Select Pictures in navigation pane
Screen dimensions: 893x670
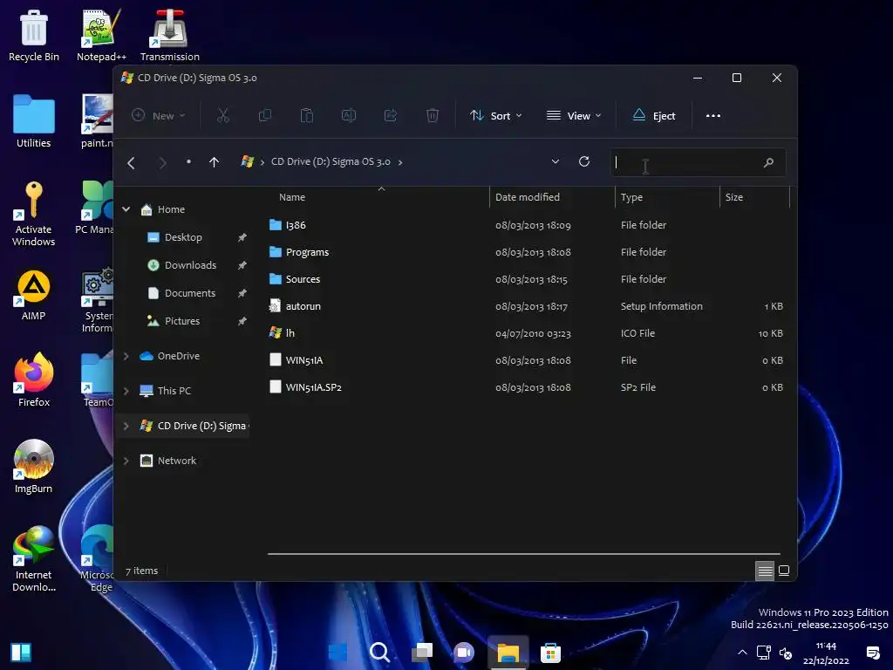182,321
